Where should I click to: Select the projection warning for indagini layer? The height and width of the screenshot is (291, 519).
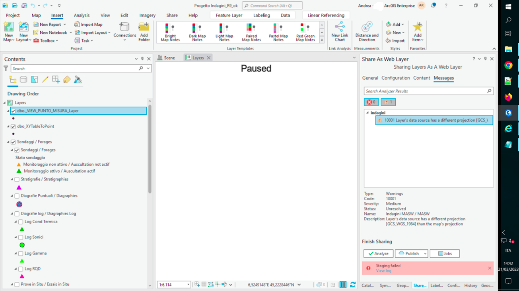pos(433,120)
